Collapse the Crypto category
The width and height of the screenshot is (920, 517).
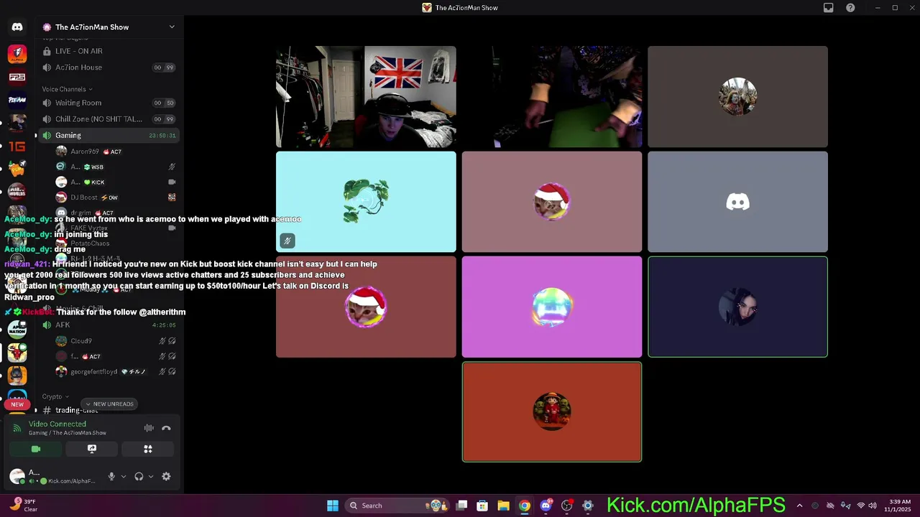(55, 396)
